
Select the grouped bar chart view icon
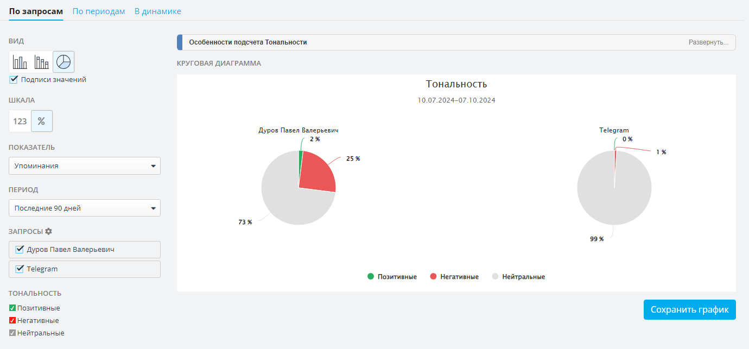pos(42,62)
